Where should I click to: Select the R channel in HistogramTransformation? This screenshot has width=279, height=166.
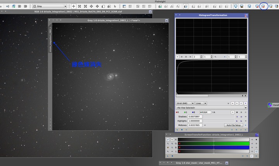[177, 112]
